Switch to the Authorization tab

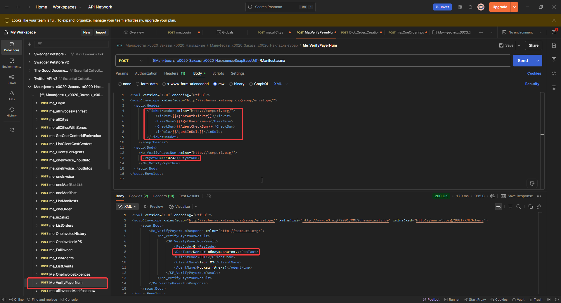tap(146, 73)
